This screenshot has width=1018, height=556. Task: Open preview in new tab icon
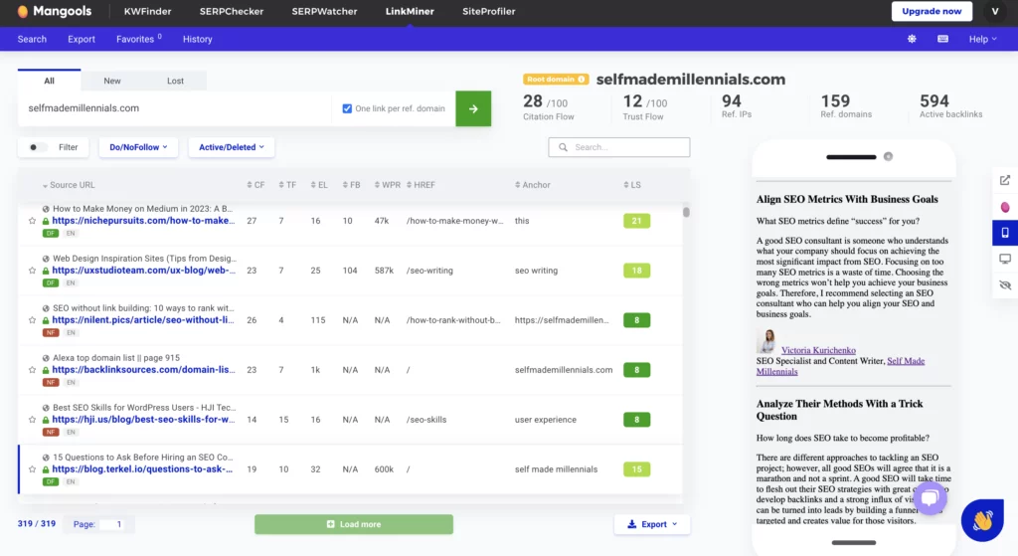[1005, 180]
